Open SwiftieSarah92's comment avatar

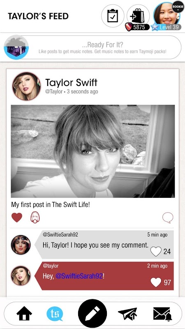21,245
